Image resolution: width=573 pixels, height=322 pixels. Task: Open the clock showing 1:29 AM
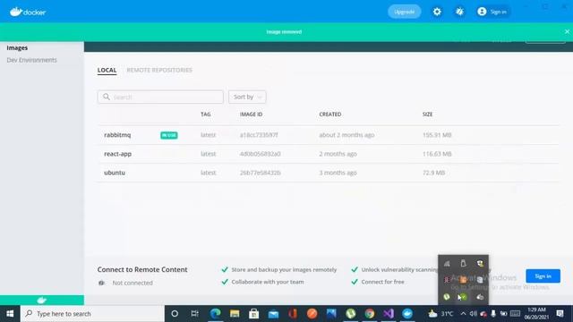[x=536, y=314]
